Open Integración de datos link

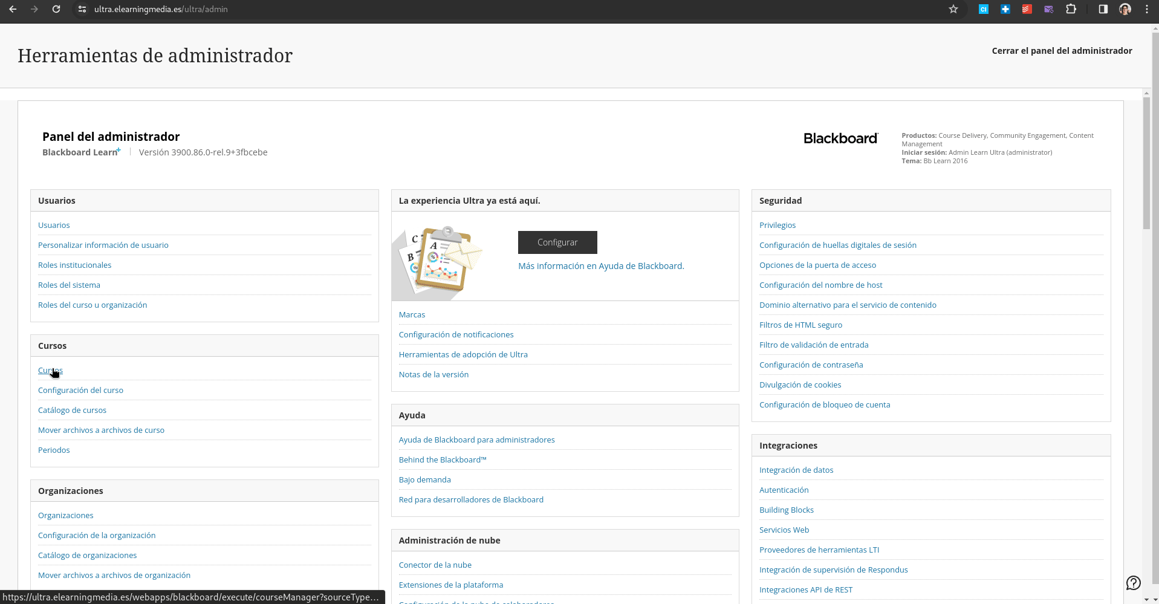pos(796,470)
